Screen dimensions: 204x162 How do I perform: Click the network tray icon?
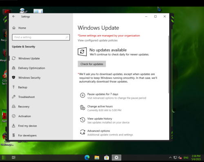click(x=175, y=158)
